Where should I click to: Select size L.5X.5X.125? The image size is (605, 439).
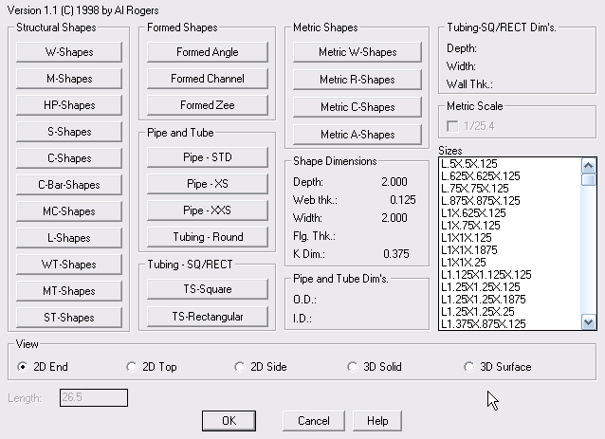(509, 164)
